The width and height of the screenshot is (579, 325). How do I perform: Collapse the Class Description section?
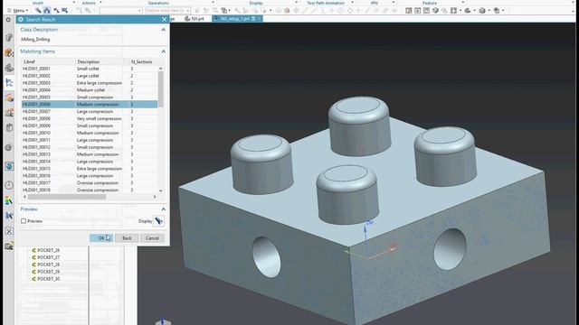tap(164, 30)
